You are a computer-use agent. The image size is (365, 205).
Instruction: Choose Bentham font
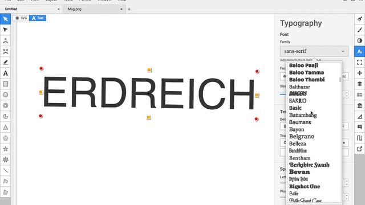tap(300, 158)
